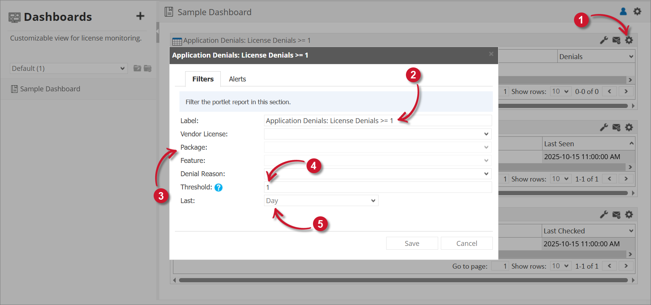This screenshot has height=305, width=651.
Task: Click Sample Dashboard title icon in header
Action: (169, 12)
